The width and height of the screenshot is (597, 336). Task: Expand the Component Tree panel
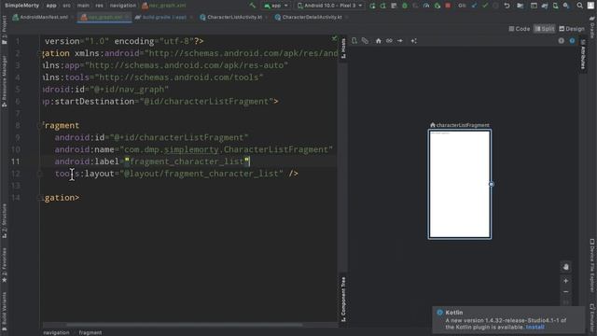[343, 299]
